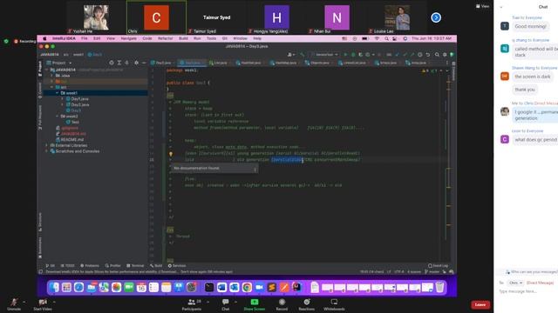Click the Undo rollback arrow icon
Screen dimensions: 558x313
(x=428, y=55)
